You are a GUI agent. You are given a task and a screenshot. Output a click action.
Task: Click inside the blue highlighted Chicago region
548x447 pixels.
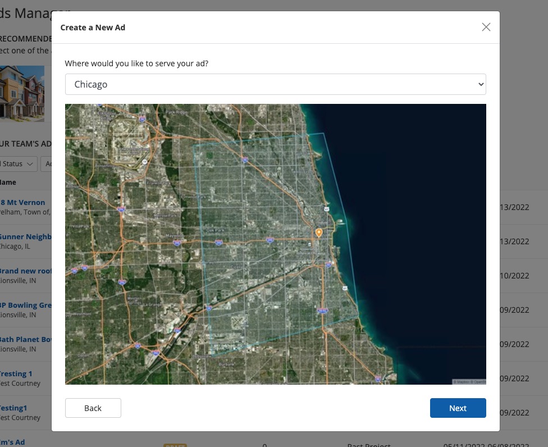point(264,253)
